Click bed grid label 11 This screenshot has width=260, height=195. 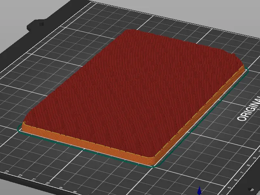tap(34, 179)
